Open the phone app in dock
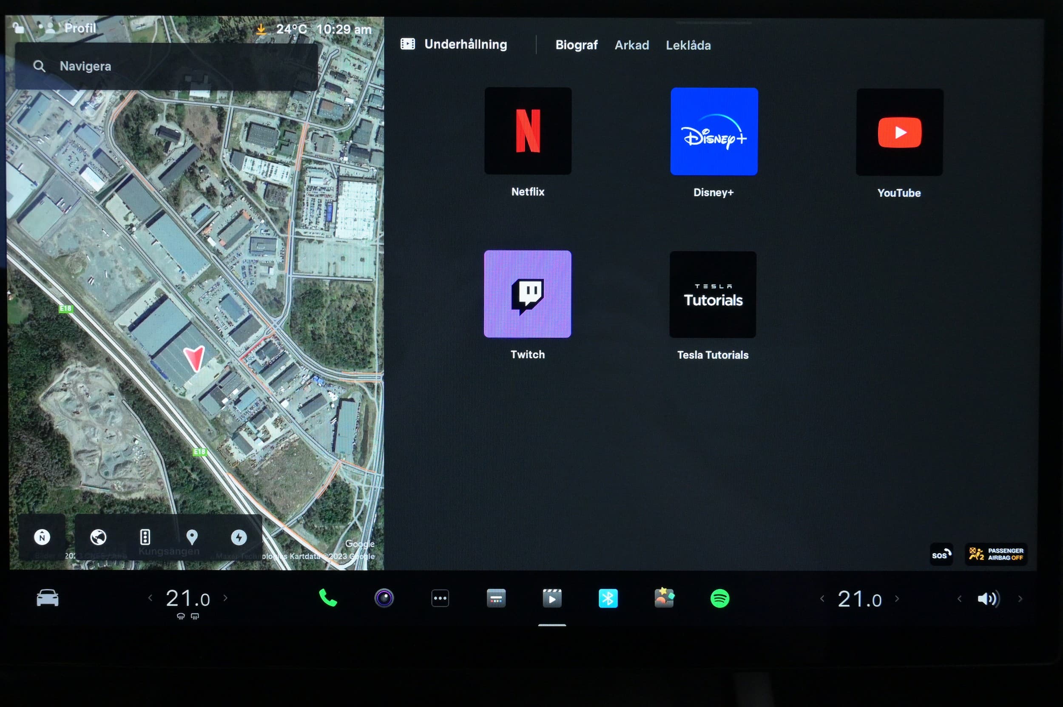The width and height of the screenshot is (1063, 707). point(328,598)
